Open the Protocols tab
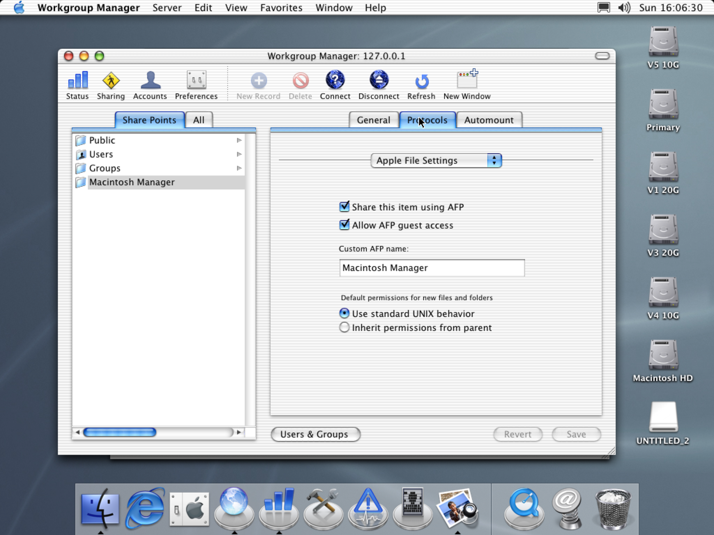714x535 pixels. [427, 120]
